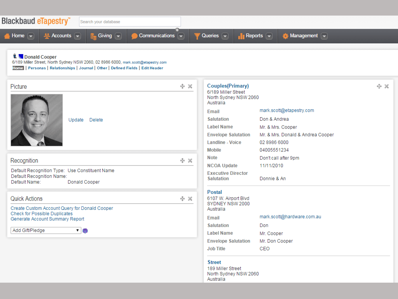Expand the Communications dropdown arrow
This screenshot has height=299, width=398.
point(181,36)
